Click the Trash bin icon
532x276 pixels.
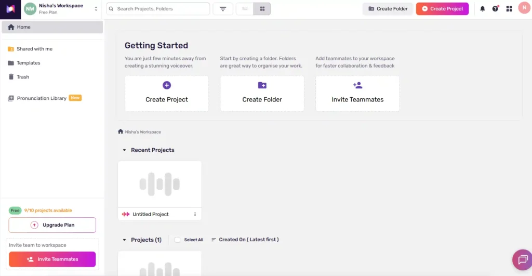pyautogui.click(x=11, y=77)
